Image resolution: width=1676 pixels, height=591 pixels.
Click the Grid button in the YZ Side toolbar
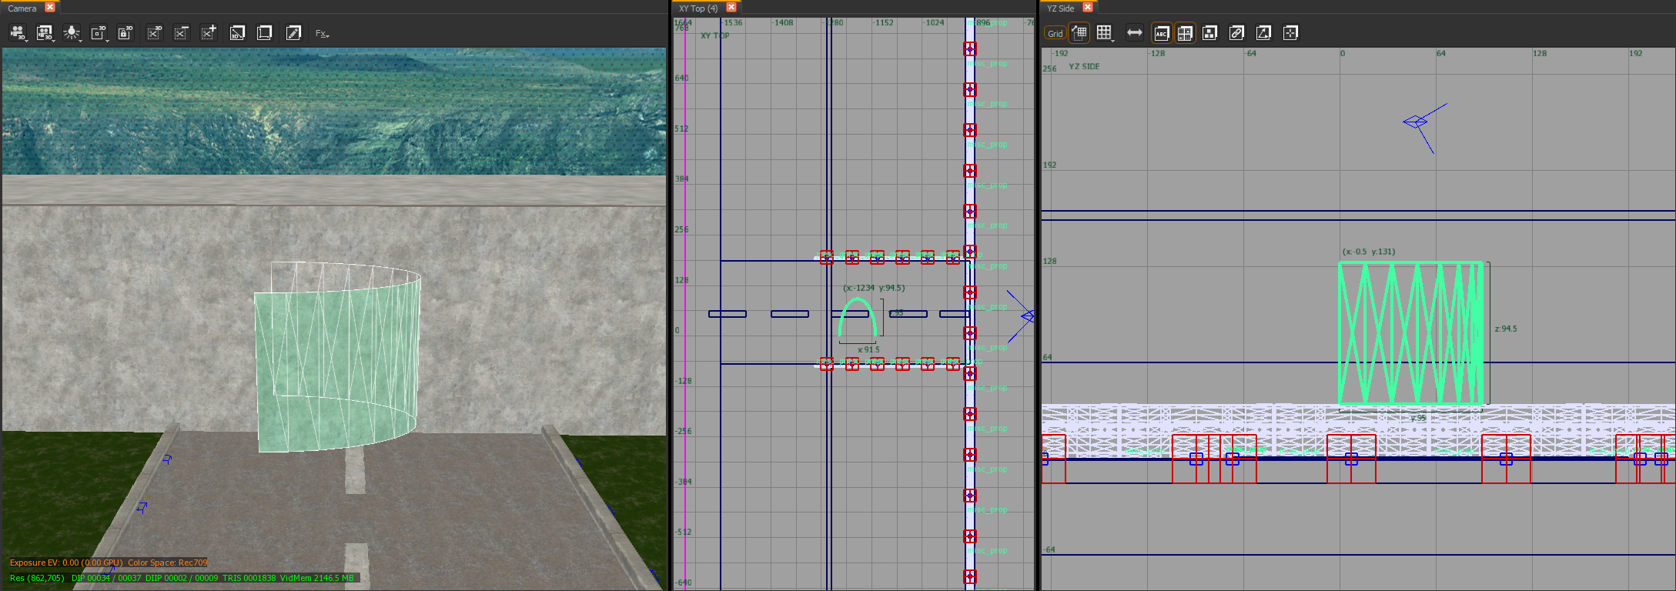1055,33
